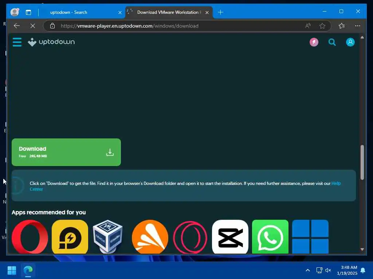Minimize the Edge window
The width and height of the screenshot is (373, 279).
(x=325, y=11)
